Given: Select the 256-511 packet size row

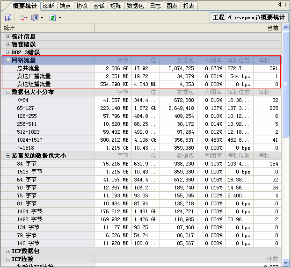Looking at the screenshot, I should (141, 124).
